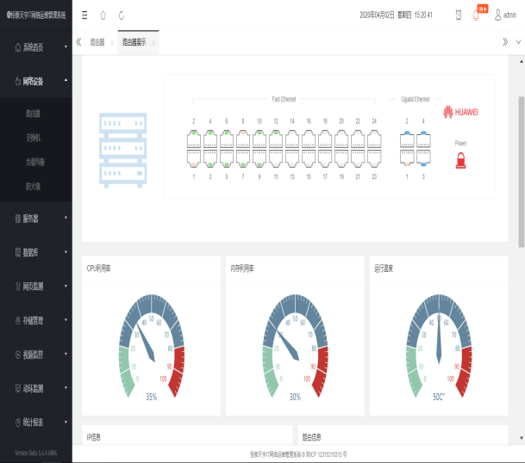Viewport: 525px width, 463px height.
Task: Click the footer ICP copyright text
Action: coord(298,454)
